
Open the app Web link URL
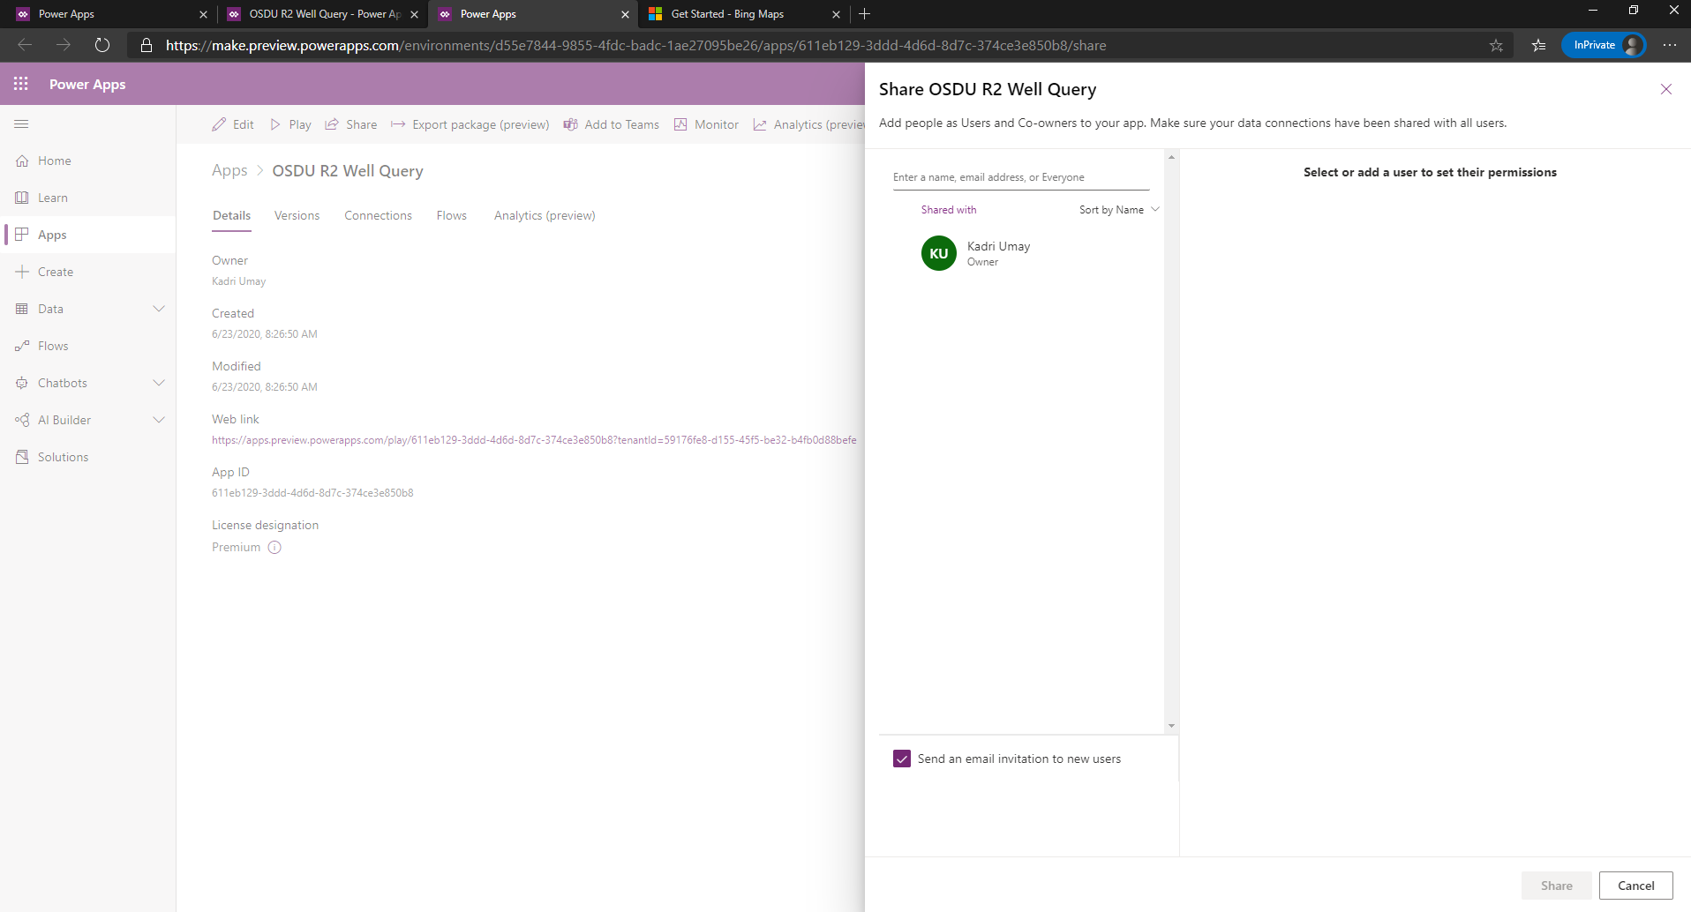click(x=534, y=440)
